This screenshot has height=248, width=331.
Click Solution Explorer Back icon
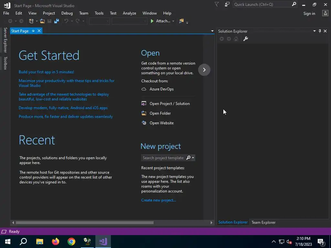tap(222, 39)
